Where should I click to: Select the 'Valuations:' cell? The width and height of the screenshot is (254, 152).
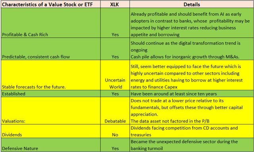tap(51, 111)
